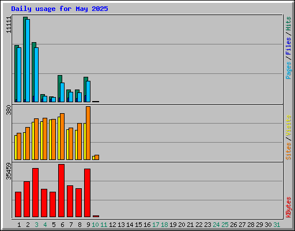Screen dimensions: 295x231
Task: Click the day 4 orange sites bar
Action: pyautogui.click(x=45, y=139)
